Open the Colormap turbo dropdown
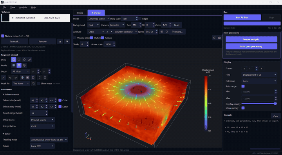 [259, 81]
